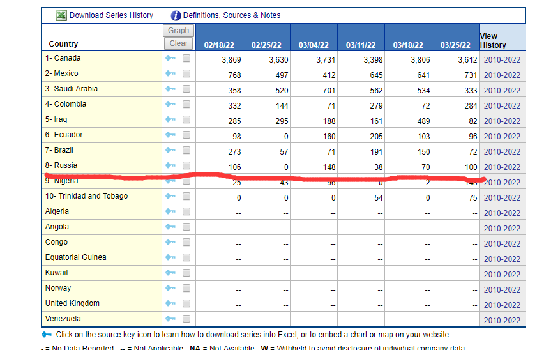View 2010-2022 history for Ecuador
Viewport: 537px width, 350px height.
click(502, 137)
